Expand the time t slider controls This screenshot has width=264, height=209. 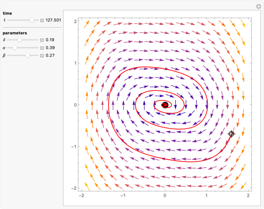coord(42,20)
